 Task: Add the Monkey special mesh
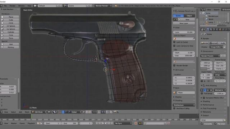tap(10, 47)
